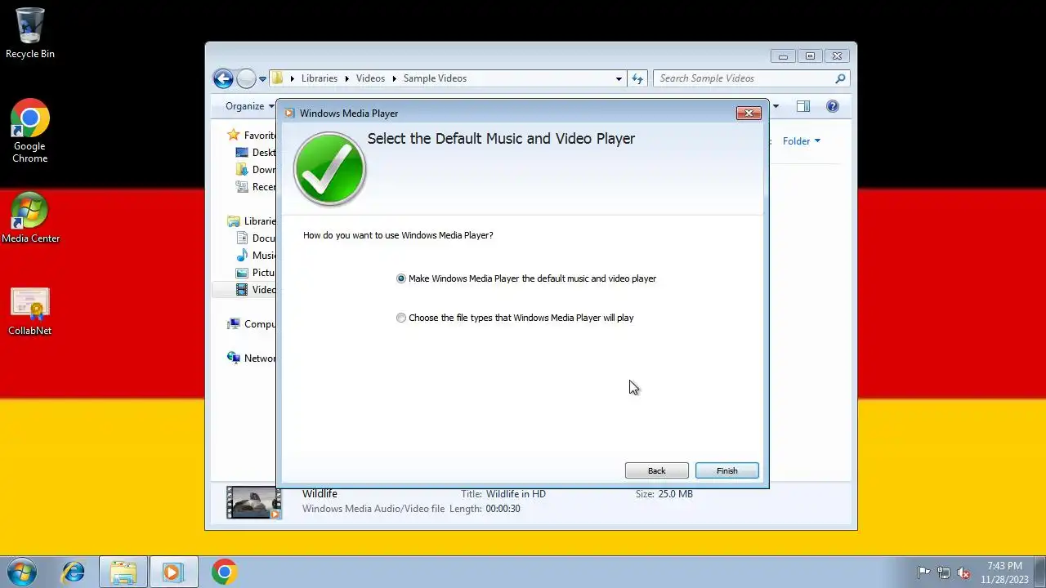Click the Wildlife video thumbnail in details pane
The image size is (1046, 588).
coord(253,503)
